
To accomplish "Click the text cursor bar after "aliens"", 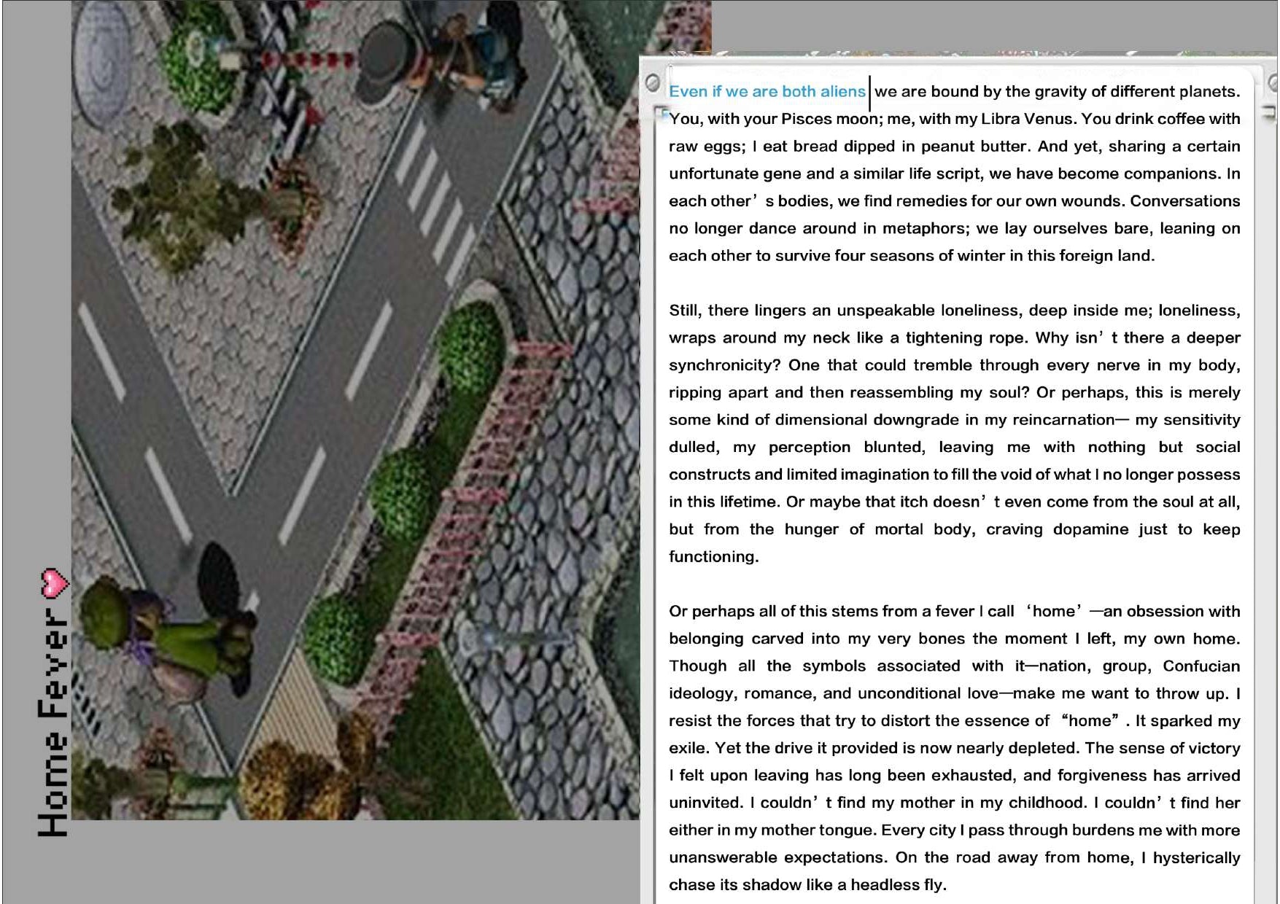I will (869, 93).
